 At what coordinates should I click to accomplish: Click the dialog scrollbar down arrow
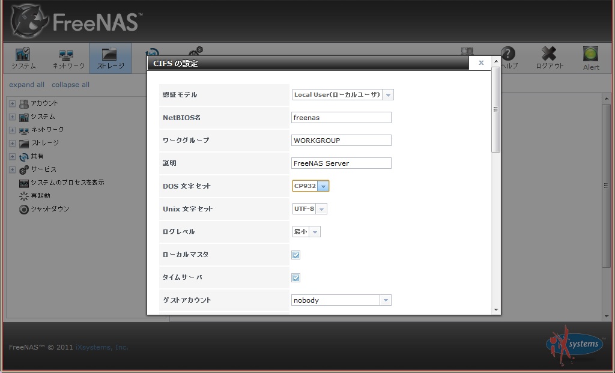click(496, 310)
